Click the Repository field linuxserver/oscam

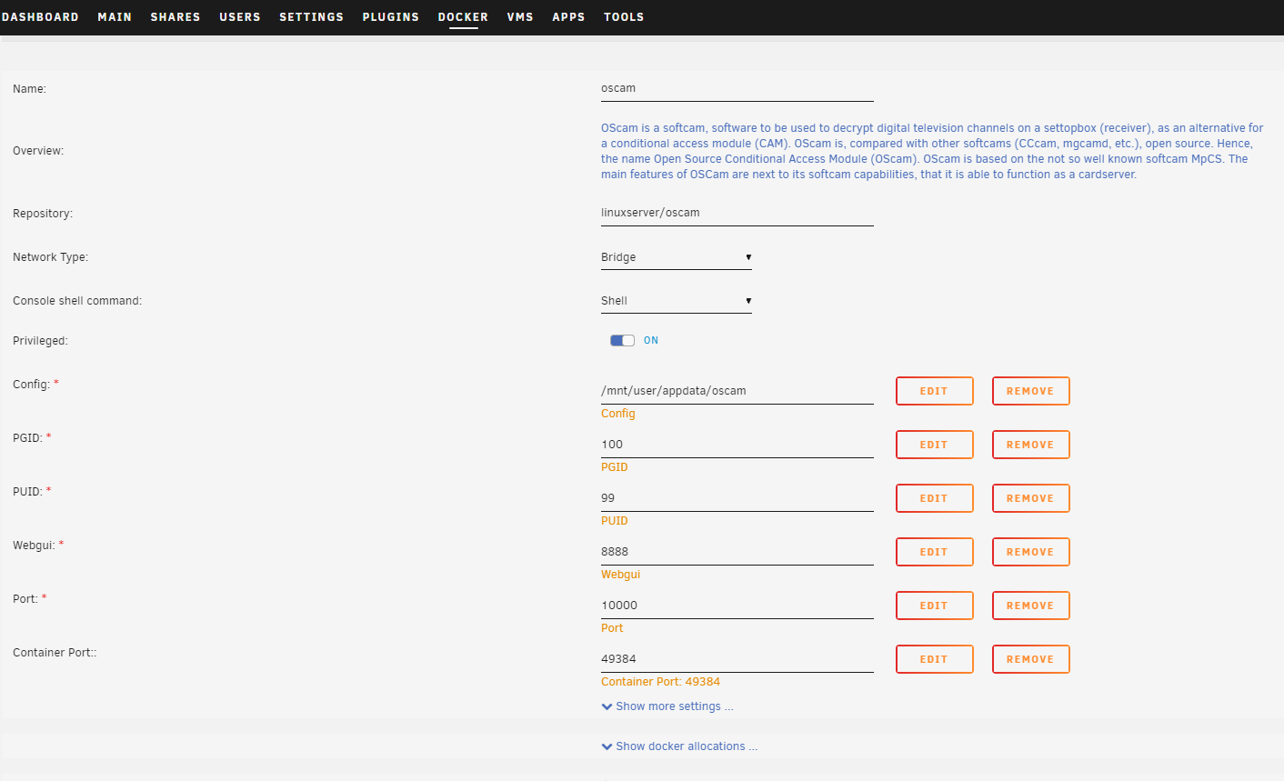click(737, 214)
